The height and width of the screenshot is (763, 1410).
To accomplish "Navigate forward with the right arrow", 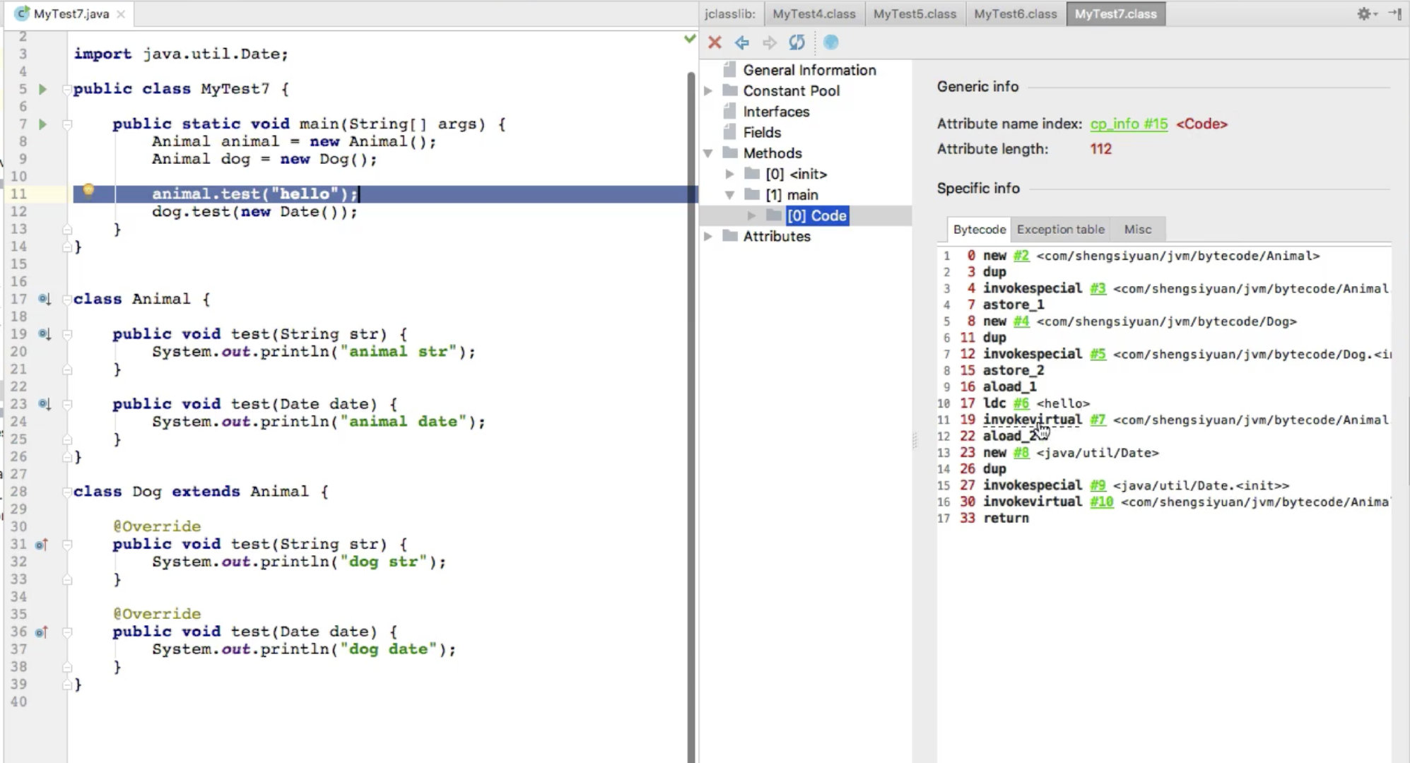I will (x=770, y=42).
